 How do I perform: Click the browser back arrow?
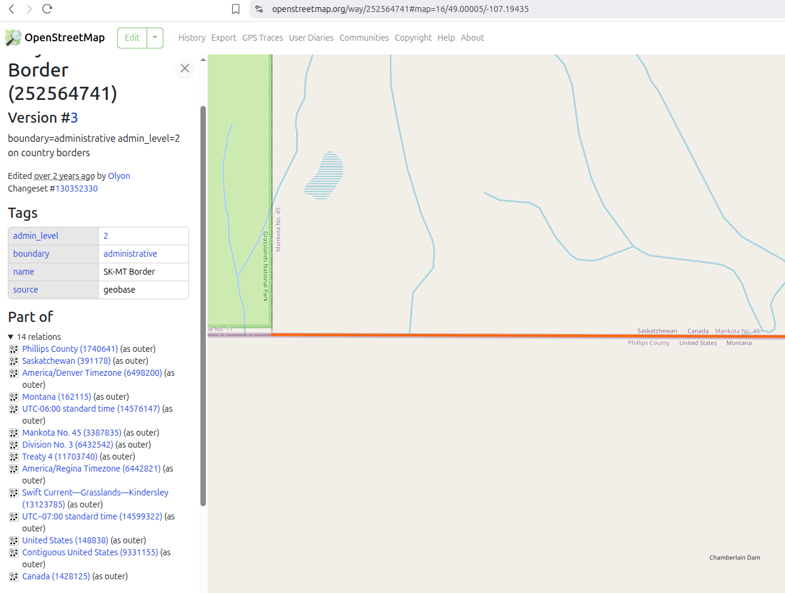tap(11, 9)
